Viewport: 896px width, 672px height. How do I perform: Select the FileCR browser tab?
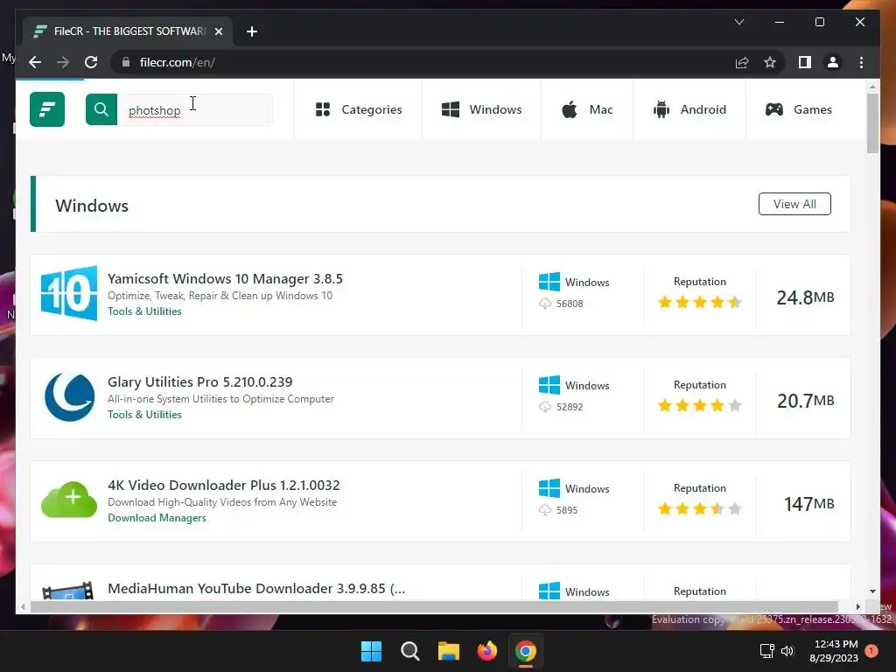click(x=128, y=31)
